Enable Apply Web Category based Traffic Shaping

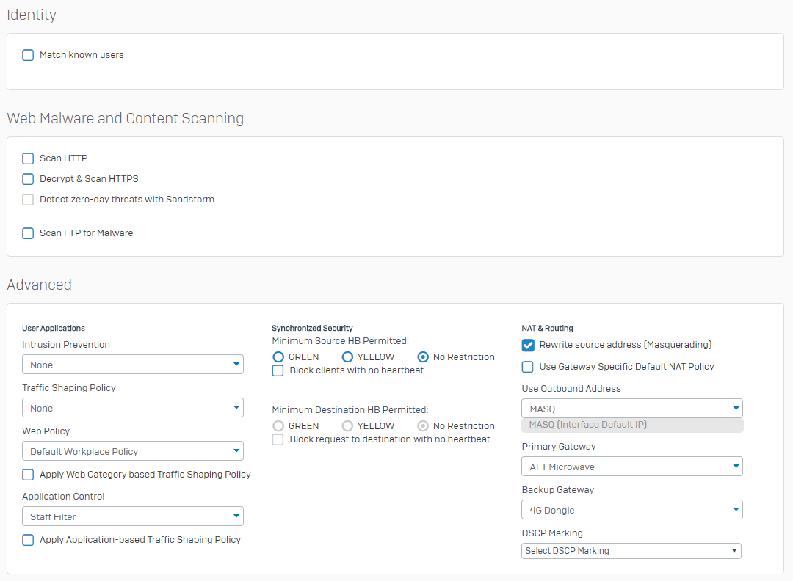pos(28,475)
